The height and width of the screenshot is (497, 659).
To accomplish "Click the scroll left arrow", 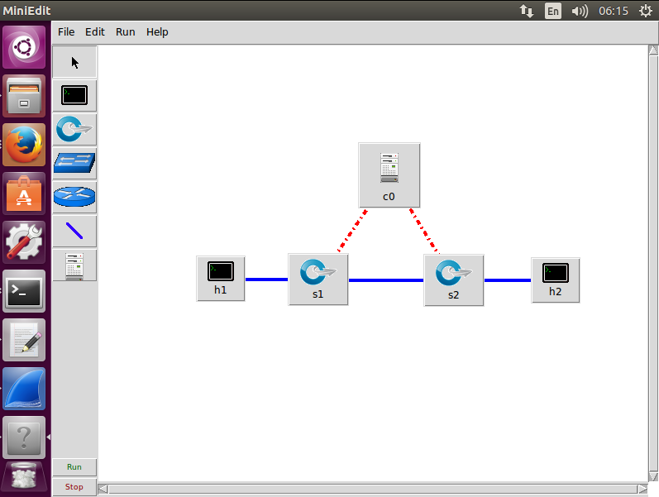I will [x=103, y=489].
